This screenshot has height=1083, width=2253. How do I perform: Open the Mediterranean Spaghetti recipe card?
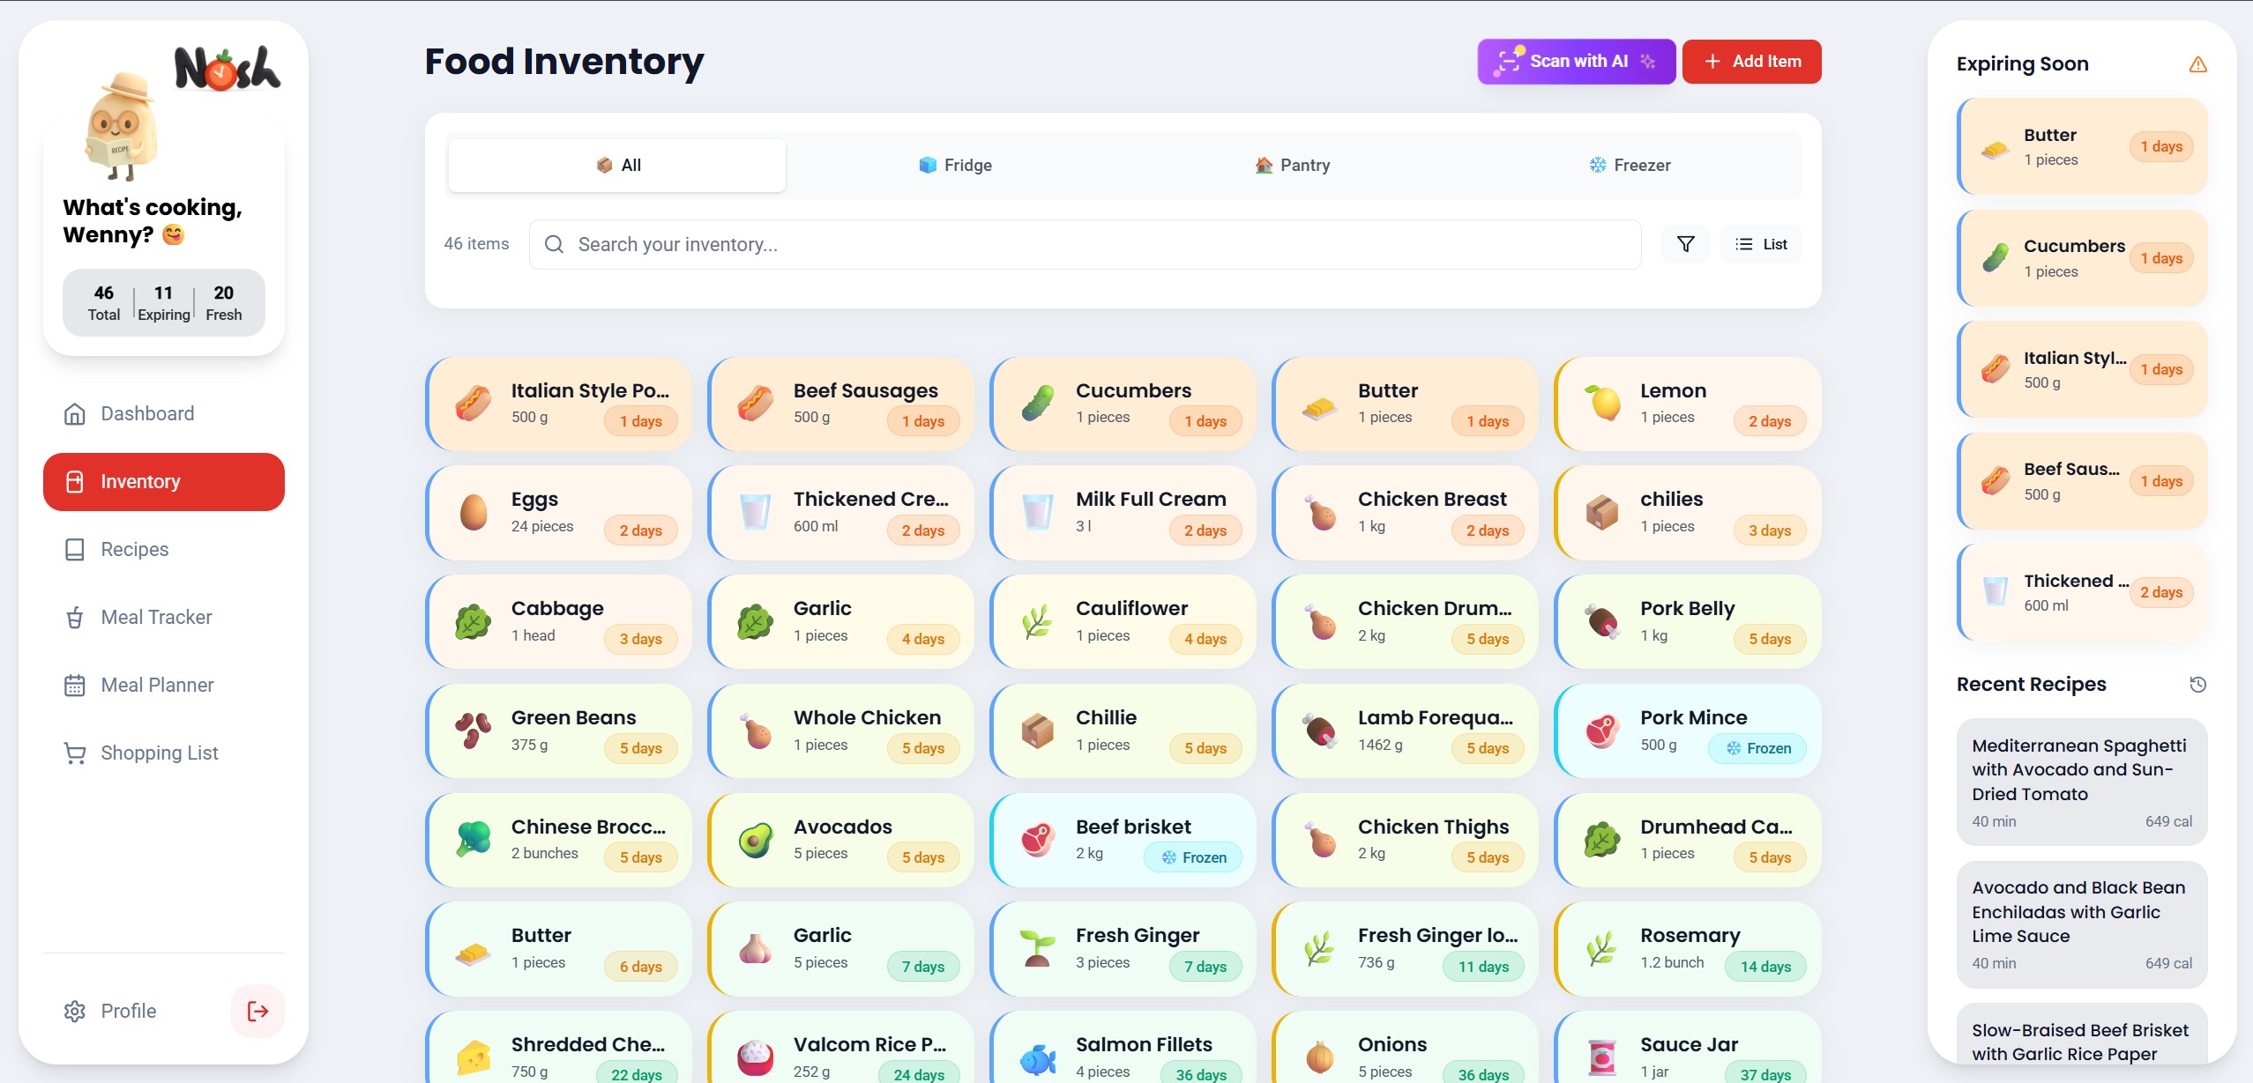[x=2081, y=782]
